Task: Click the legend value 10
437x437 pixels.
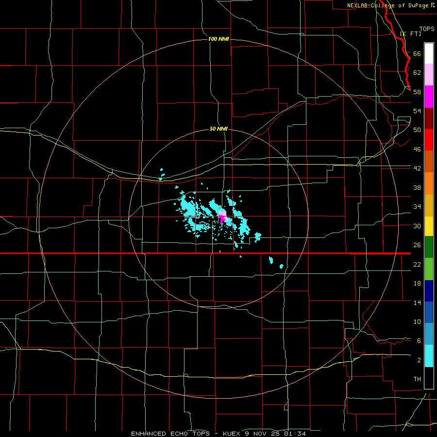Action: click(x=417, y=322)
